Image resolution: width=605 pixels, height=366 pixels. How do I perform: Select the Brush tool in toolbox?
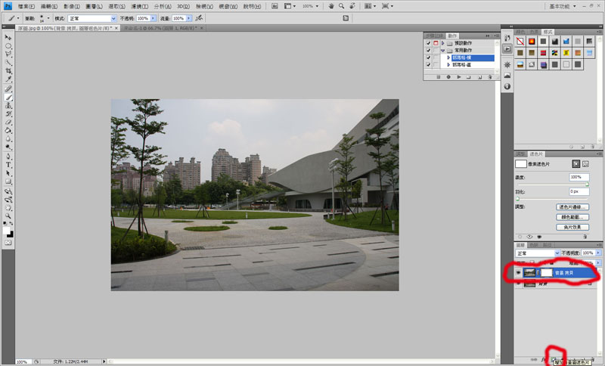coord(8,97)
